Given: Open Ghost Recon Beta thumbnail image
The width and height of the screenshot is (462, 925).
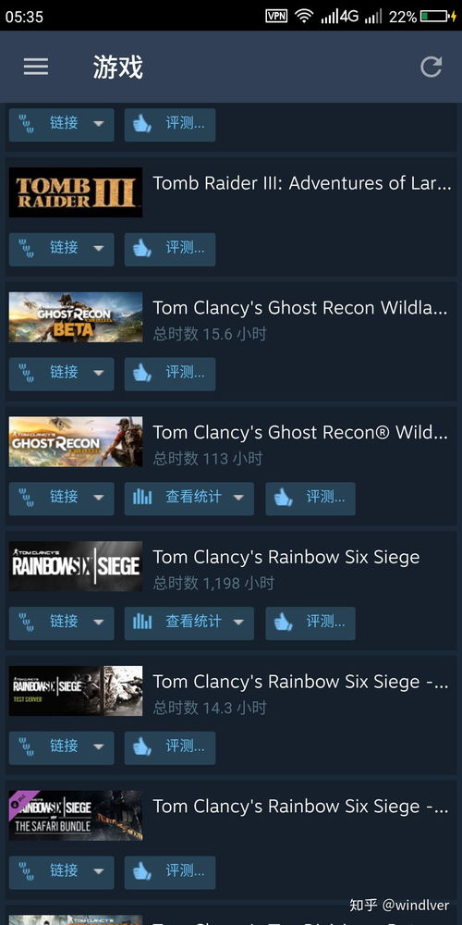Looking at the screenshot, I should [x=76, y=317].
